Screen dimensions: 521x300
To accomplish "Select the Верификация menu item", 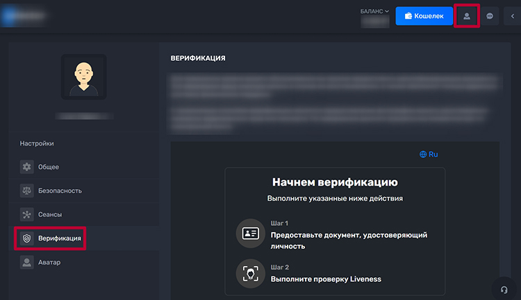I will pos(84,238).
